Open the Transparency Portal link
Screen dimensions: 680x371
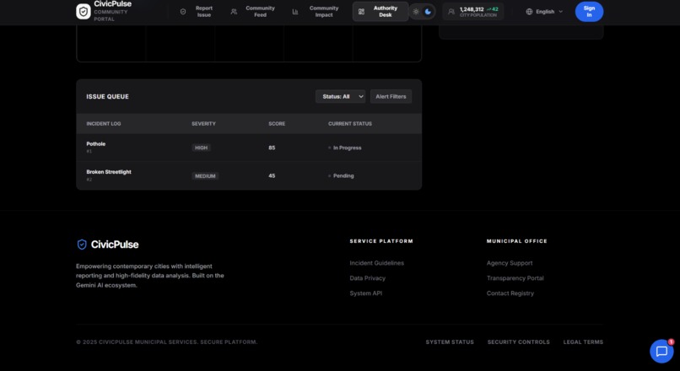(x=515, y=278)
